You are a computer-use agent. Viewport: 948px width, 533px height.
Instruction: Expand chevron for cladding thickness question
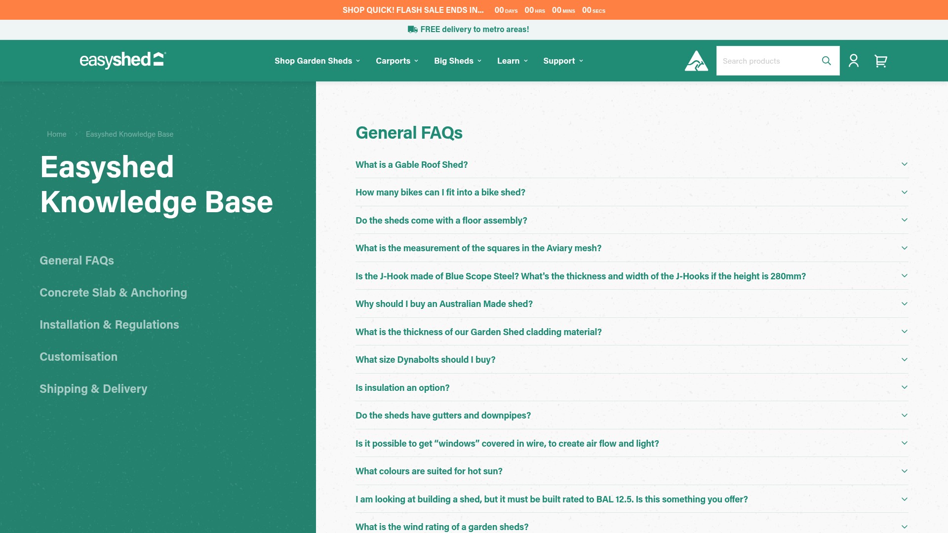pyautogui.click(x=905, y=332)
